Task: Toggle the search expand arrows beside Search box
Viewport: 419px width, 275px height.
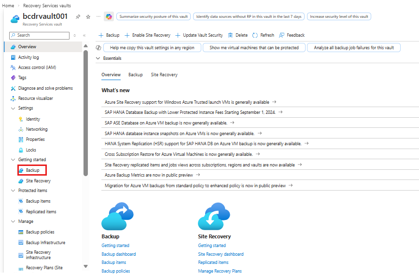Action: pyautogui.click(x=74, y=35)
